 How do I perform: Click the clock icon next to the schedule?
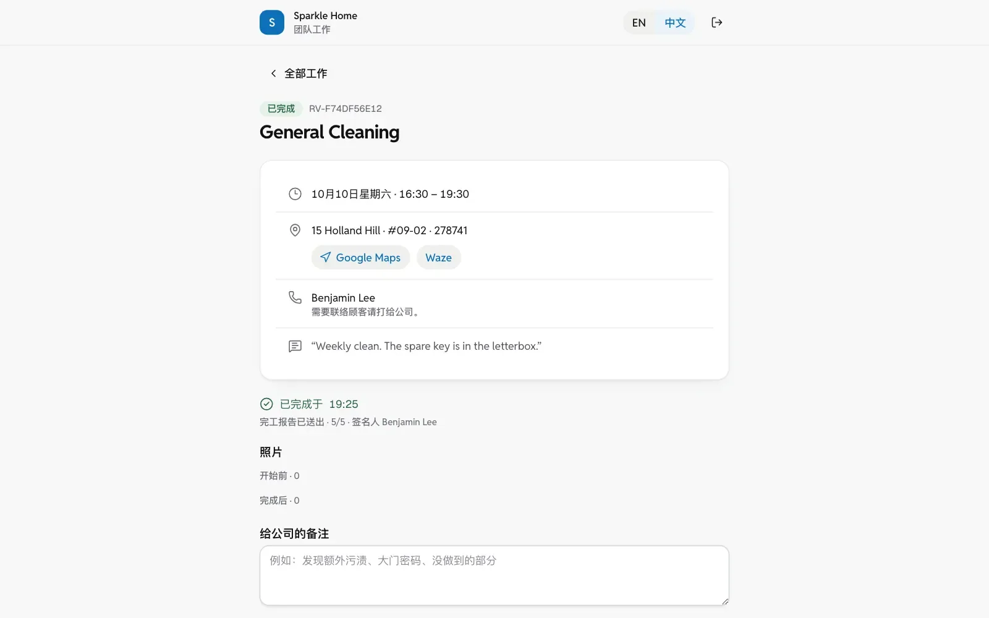pyautogui.click(x=295, y=194)
